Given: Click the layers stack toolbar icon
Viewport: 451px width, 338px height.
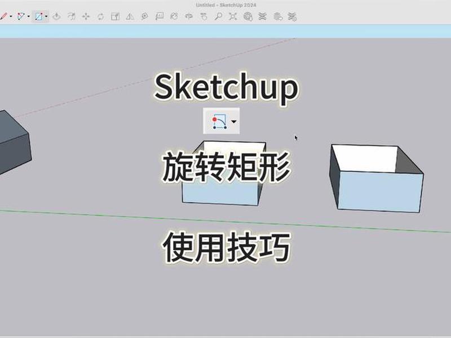Looking at the screenshot, I should [x=277, y=16].
